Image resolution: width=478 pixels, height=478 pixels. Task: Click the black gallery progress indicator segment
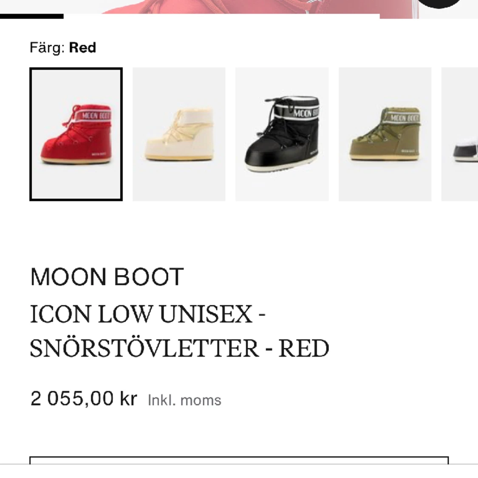(31, 16)
